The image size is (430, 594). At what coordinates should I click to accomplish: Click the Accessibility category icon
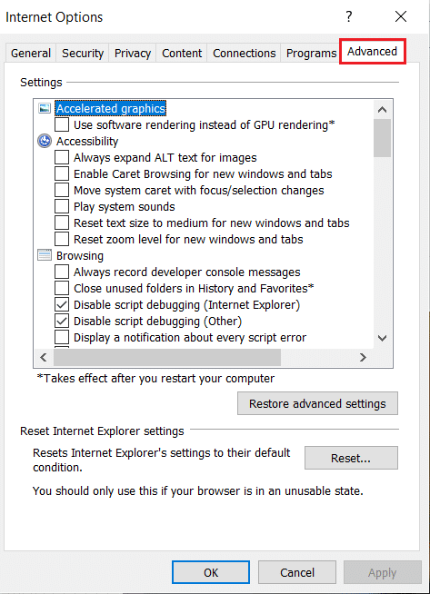[x=45, y=141]
